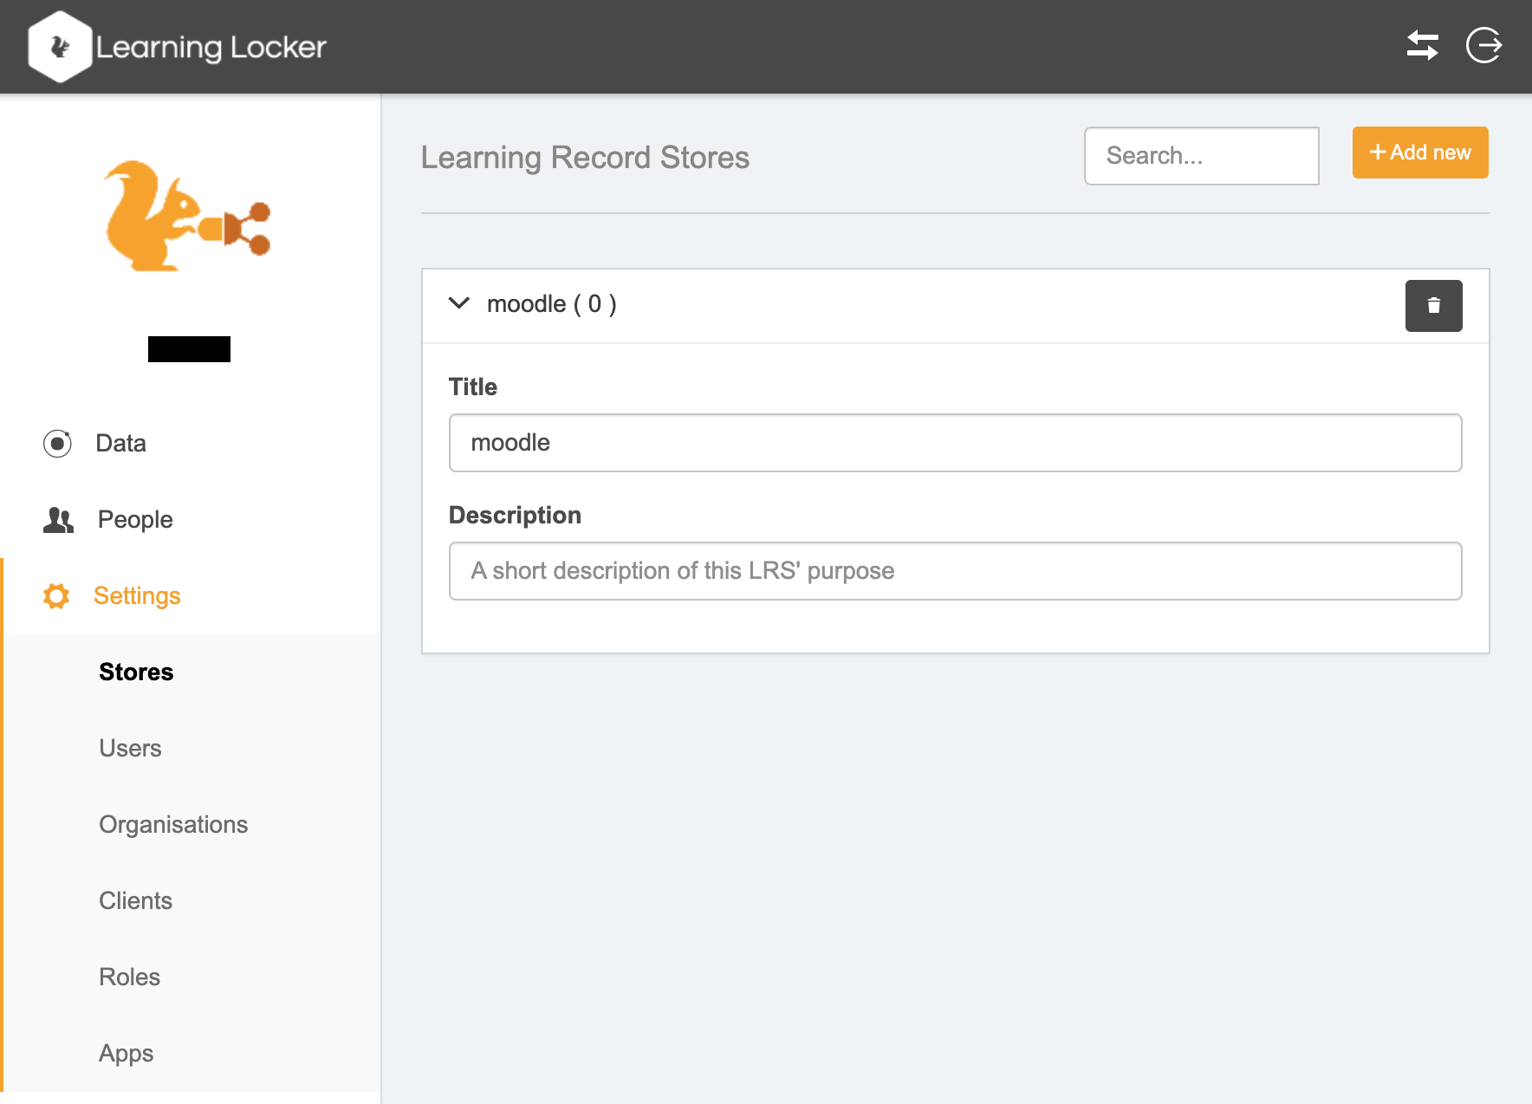Open Roles settings page

coord(129,977)
